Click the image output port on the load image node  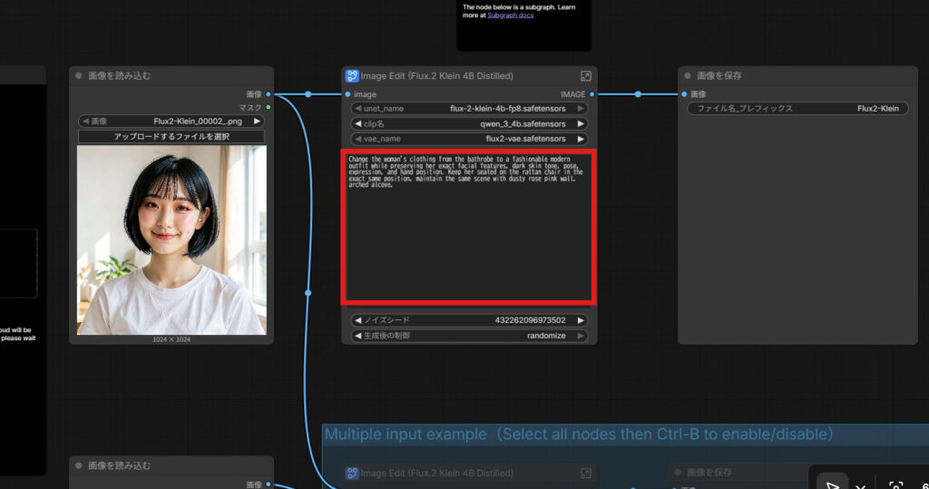click(269, 93)
